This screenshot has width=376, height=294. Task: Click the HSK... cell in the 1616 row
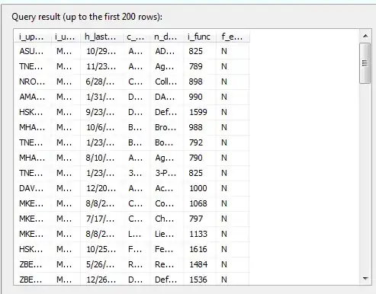32,249
